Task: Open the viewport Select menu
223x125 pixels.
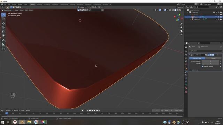Action: point(22,10)
